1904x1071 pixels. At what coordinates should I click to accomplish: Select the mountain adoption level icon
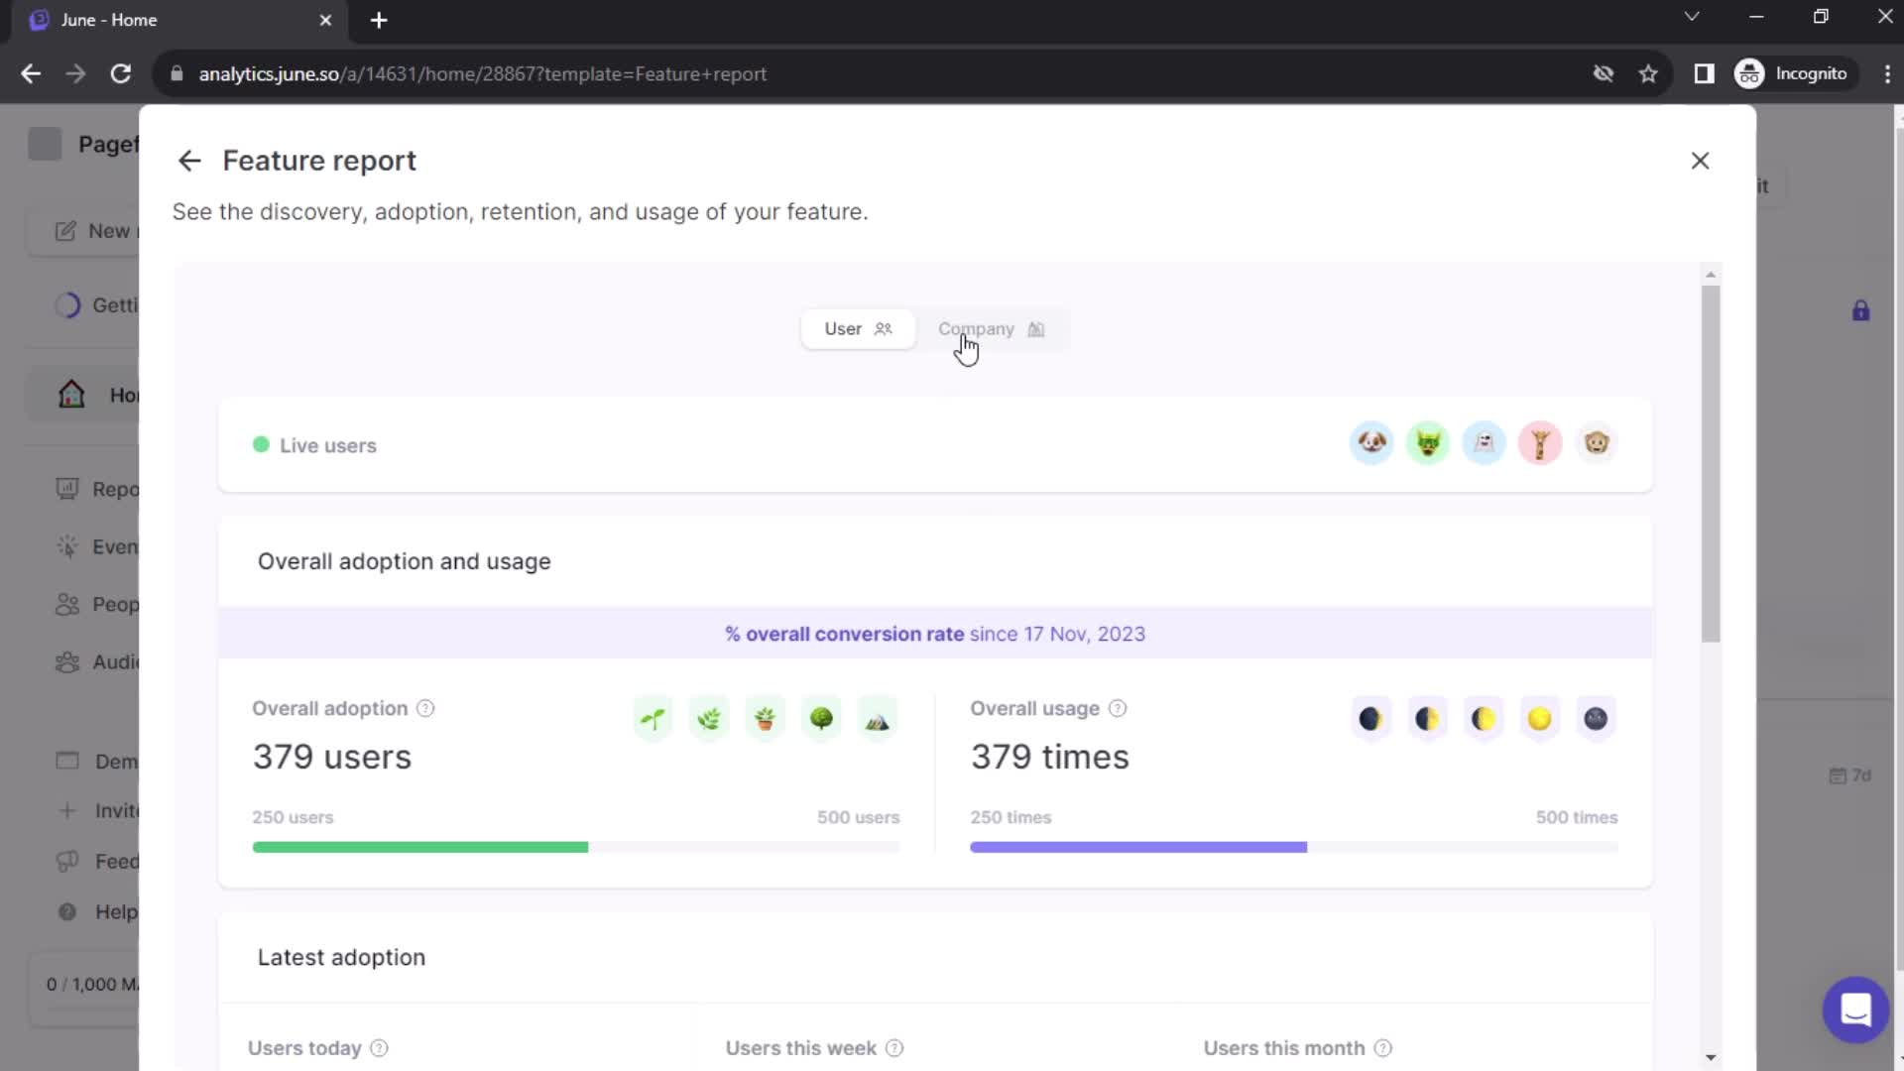(x=878, y=719)
